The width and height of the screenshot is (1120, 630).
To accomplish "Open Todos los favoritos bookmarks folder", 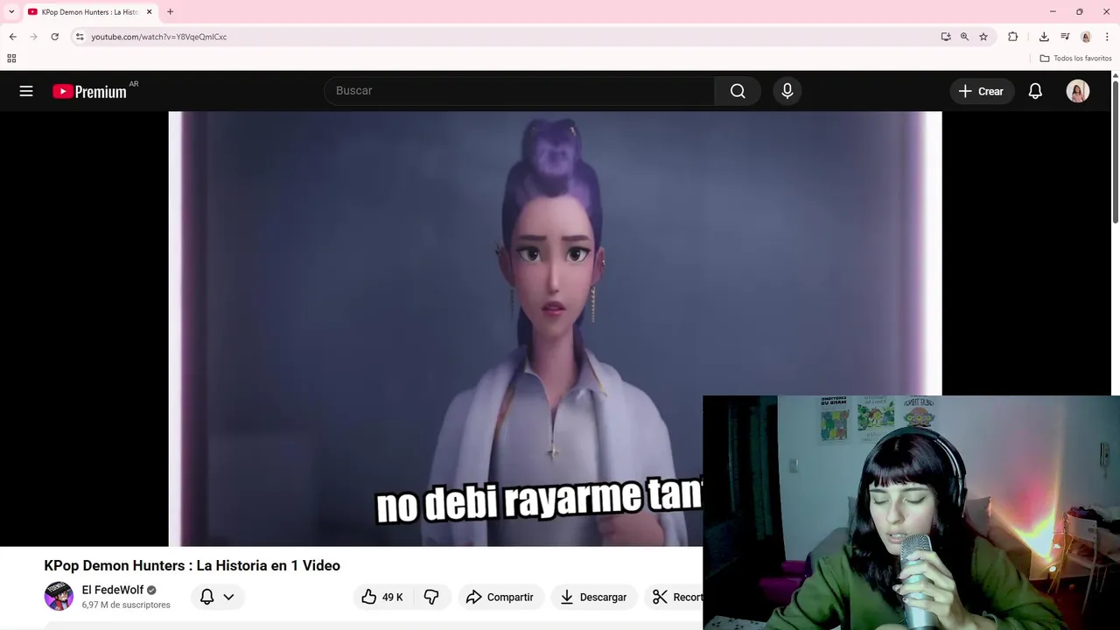I will click(1075, 59).
